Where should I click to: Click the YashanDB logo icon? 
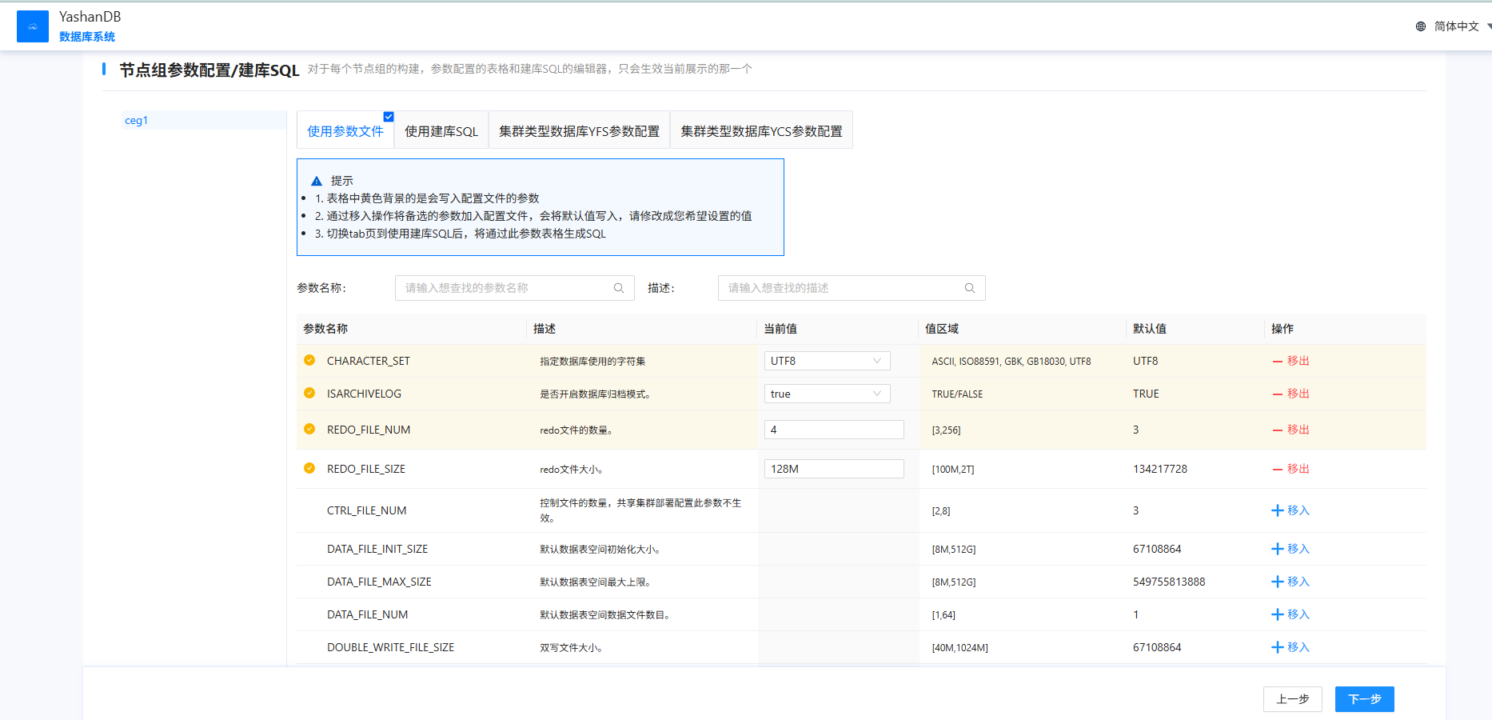click(33, 26)
